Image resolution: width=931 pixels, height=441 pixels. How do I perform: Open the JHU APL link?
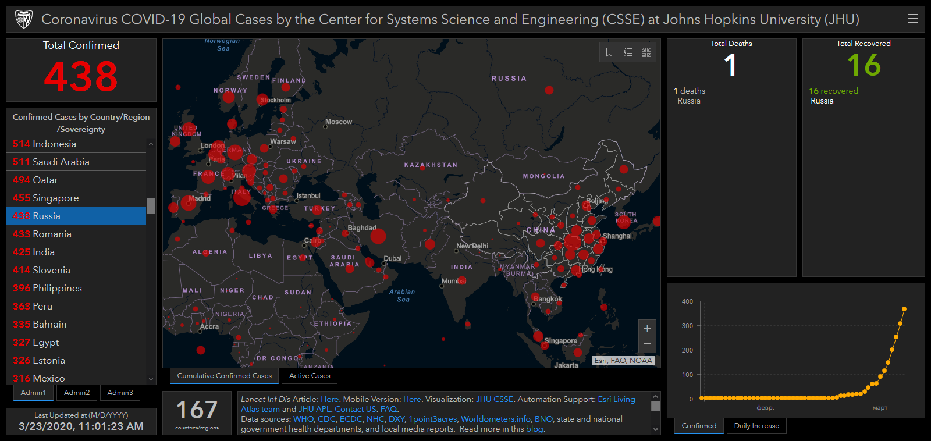[314, 409]
